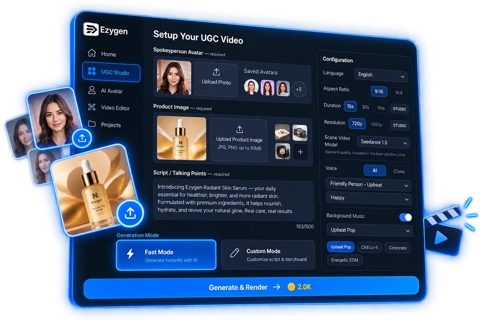This screenshot has width=480, height=320.
Task: Pick the Energetic EDM music chip
Action: [x=345, y=260]
